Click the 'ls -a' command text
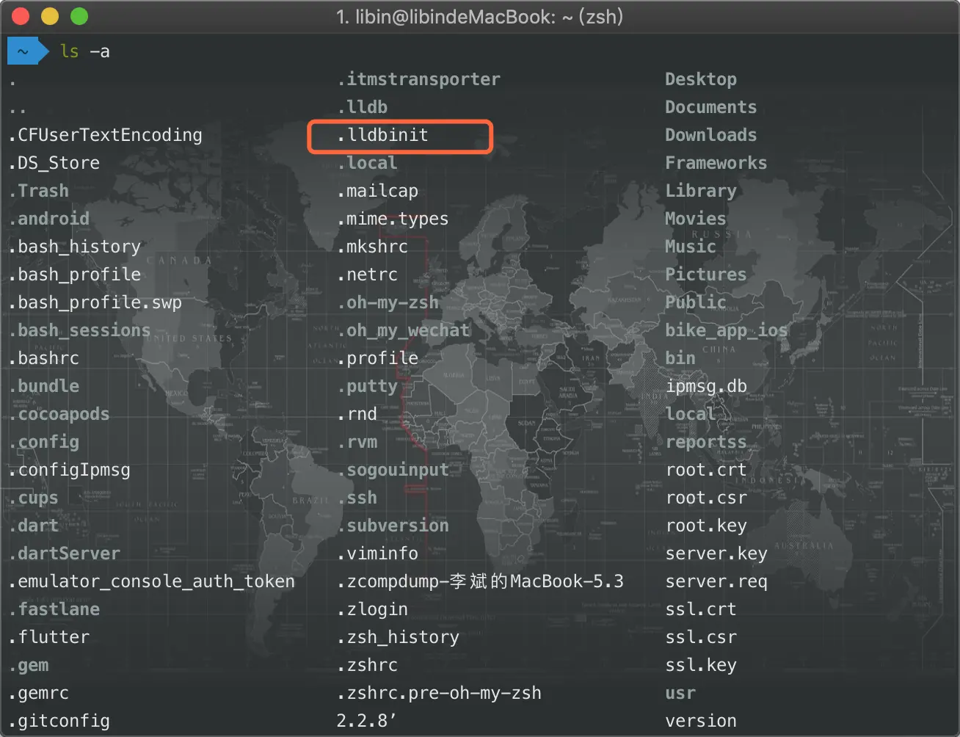Viewport: 960px width, 737px height. (x=85, y=51)
